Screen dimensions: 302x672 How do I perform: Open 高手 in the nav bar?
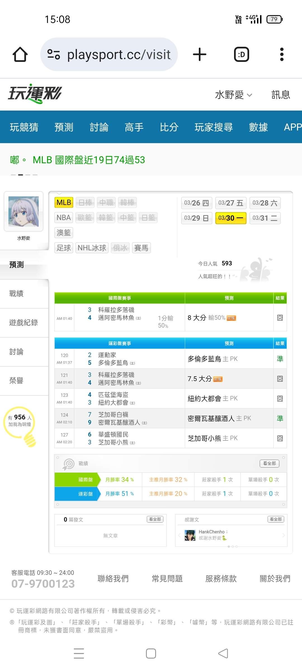pyautogui.click(x=134, y=127)
